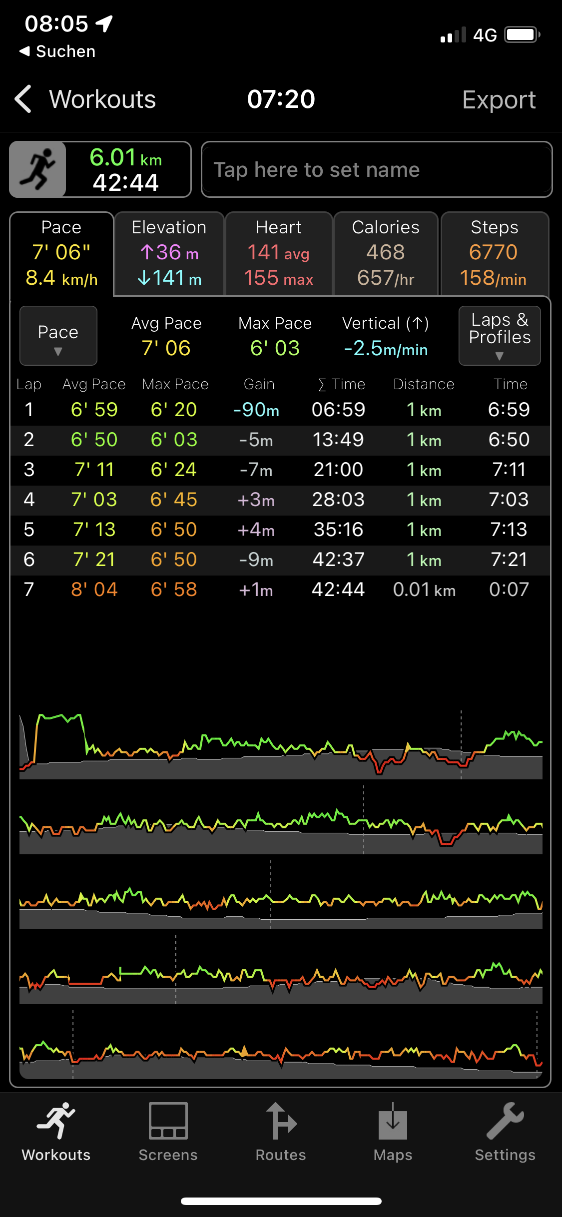Select lap 7 row with 0.01 km

(280, 590)
